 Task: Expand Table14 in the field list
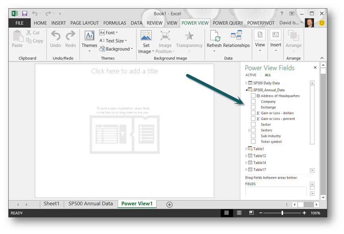(246, 163)
